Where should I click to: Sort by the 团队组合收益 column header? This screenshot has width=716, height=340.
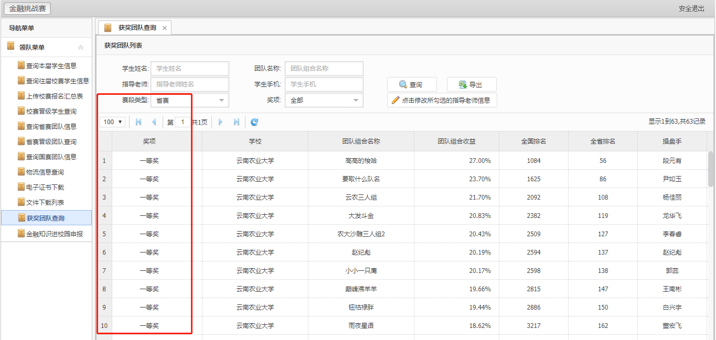point(456,141)
